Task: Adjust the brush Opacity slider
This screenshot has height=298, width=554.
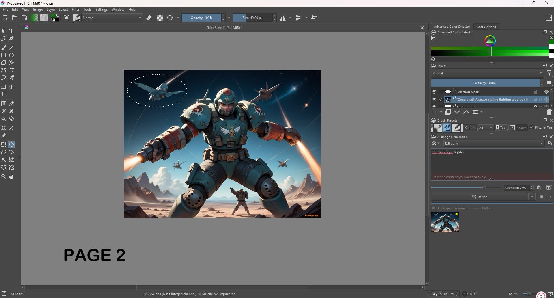Action: [201, 18]
